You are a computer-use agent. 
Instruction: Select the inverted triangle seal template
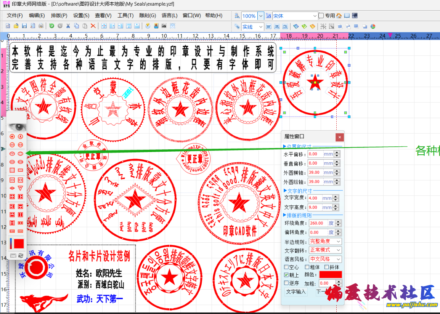click(x=21, y=188)
